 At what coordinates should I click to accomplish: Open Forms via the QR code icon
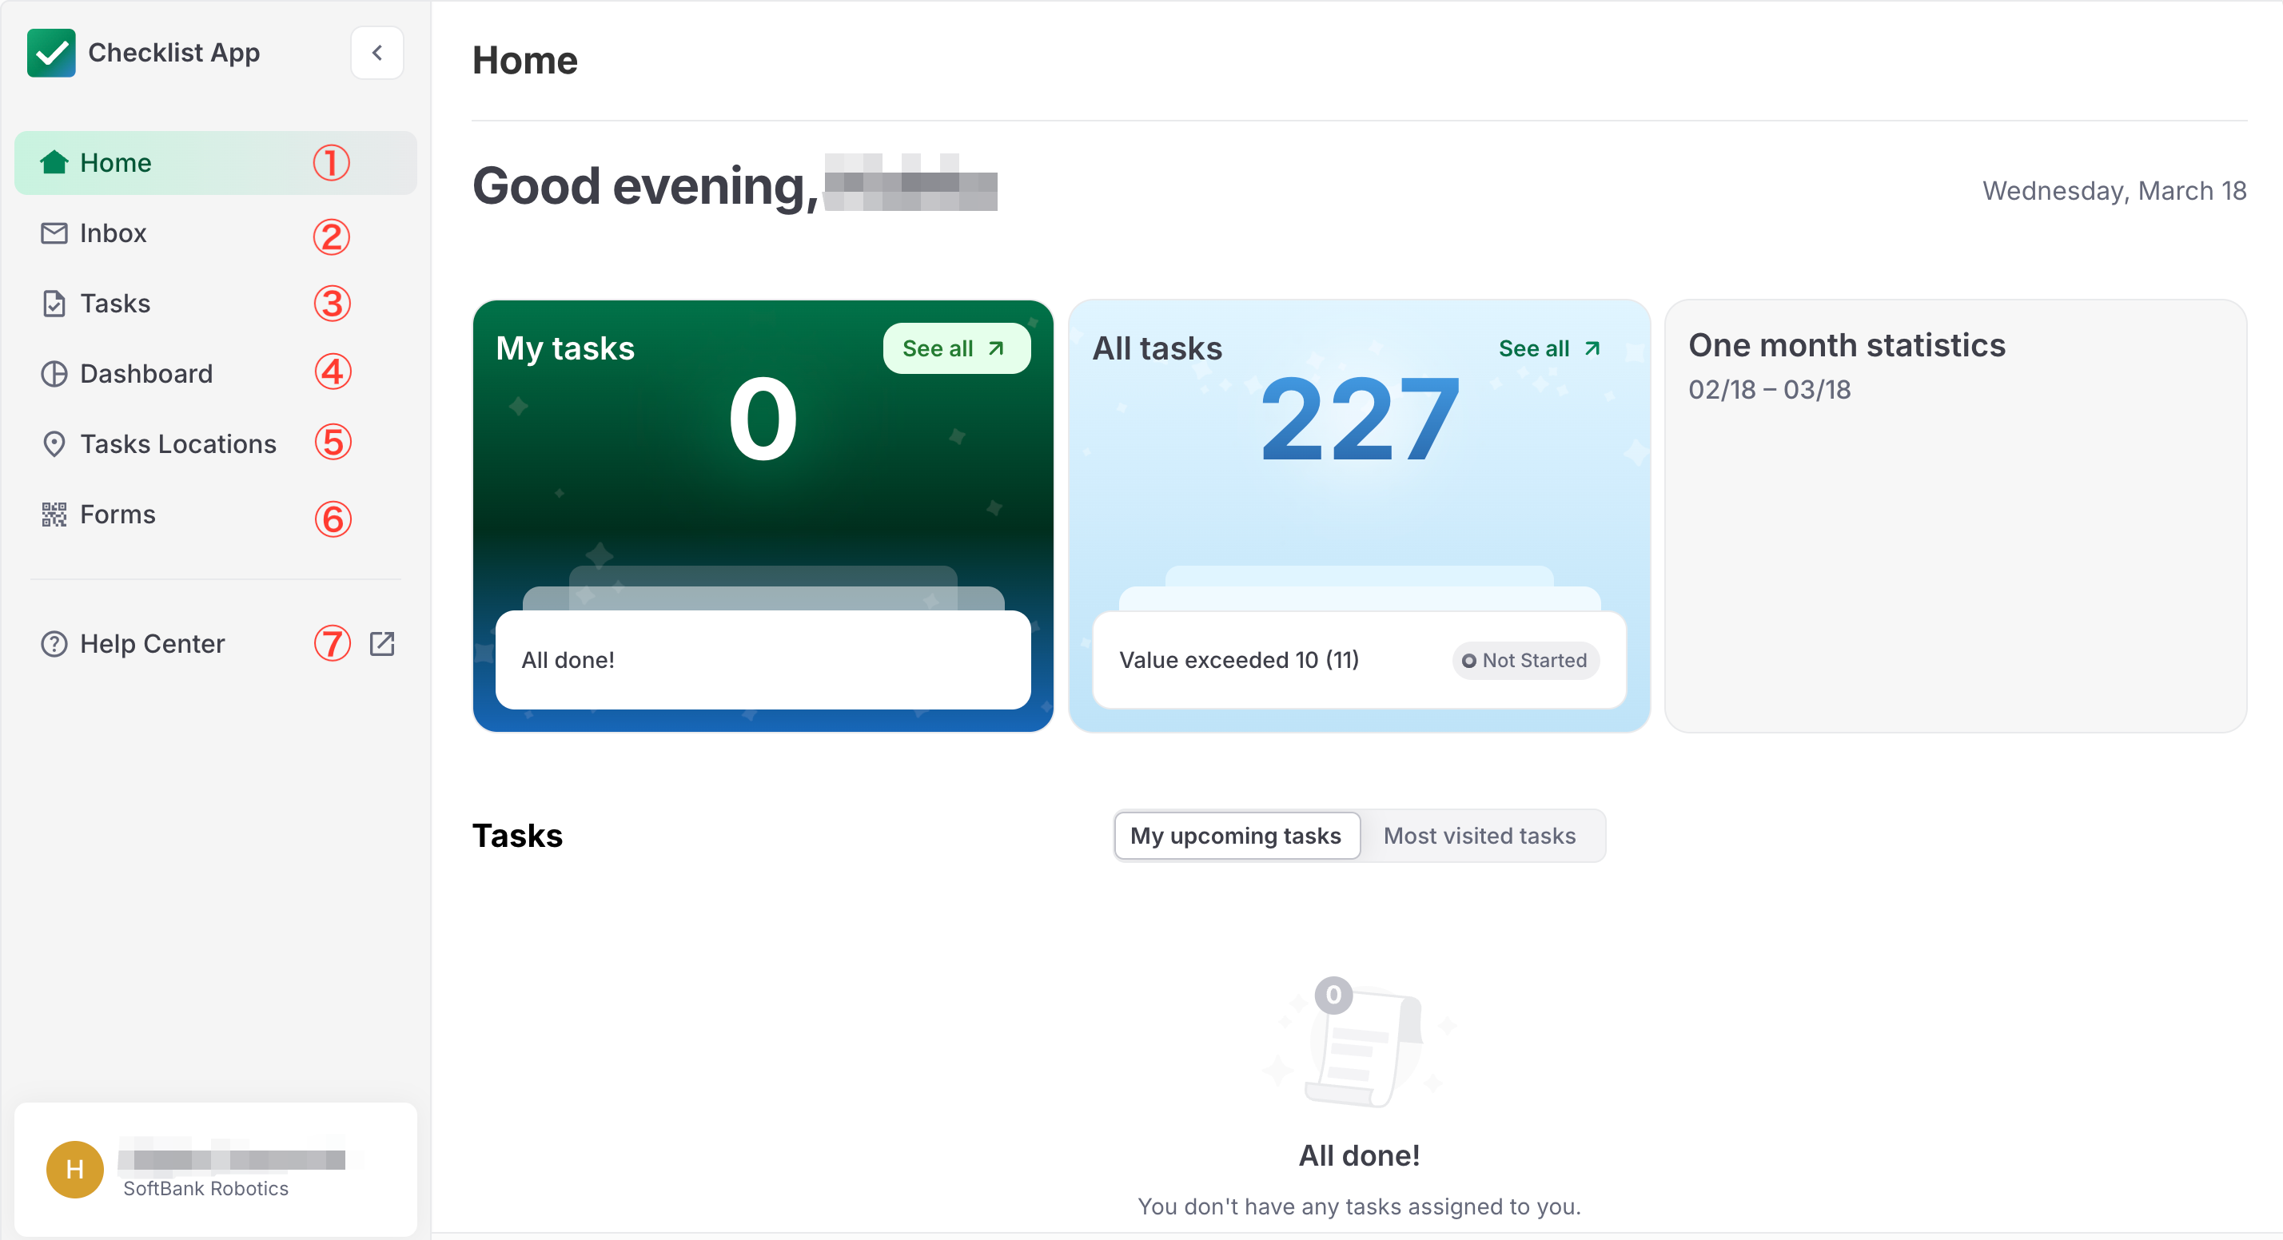click(x=54, y=515)
